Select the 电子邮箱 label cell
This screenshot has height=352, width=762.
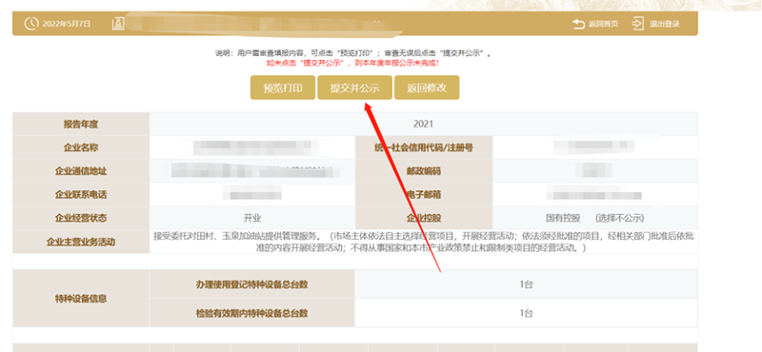coord(424,195)
